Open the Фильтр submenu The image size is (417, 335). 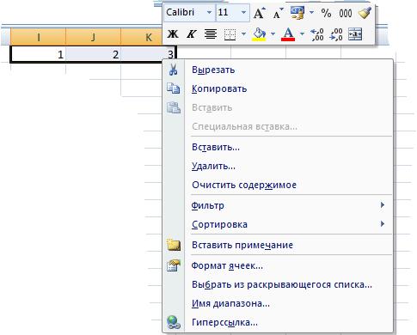pos(278,205)
